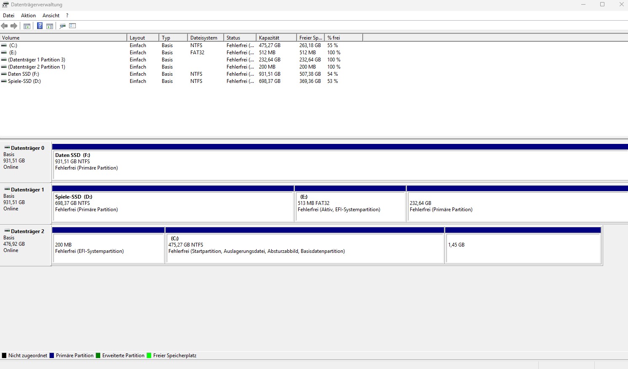The height and width of the screenshot is (369, 628).
Task: Click the '476,92 GB' size under Datenträger 2
Action: click(x=14, y=244)
